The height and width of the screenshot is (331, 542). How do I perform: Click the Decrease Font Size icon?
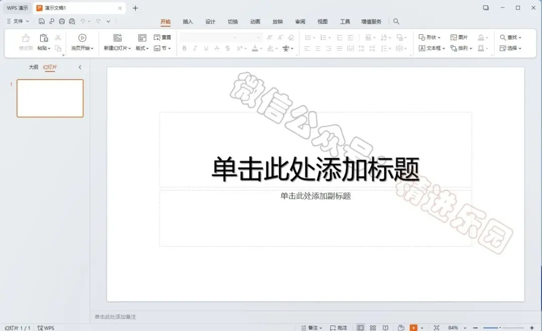point(281,37)
